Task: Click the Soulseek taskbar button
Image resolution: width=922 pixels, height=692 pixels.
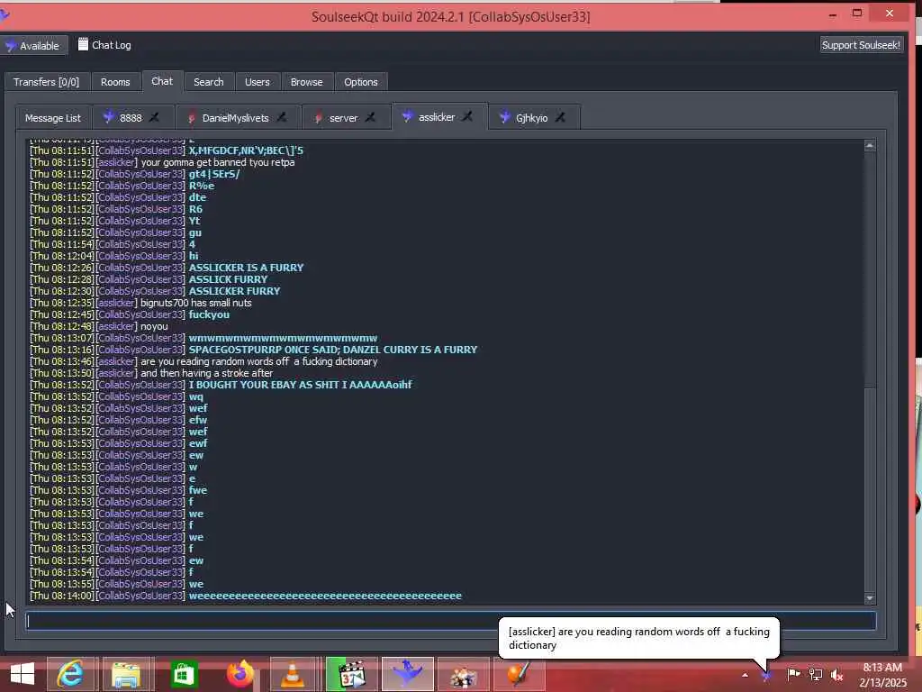Action: tap(408, 674)
